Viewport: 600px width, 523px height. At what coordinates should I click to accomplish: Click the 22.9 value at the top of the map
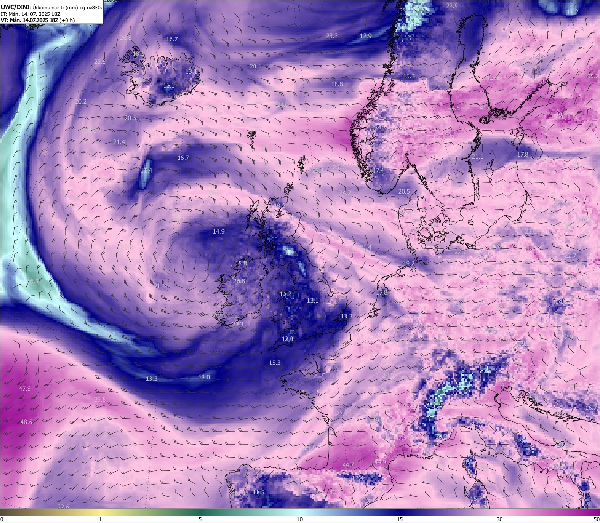point(452,6)
